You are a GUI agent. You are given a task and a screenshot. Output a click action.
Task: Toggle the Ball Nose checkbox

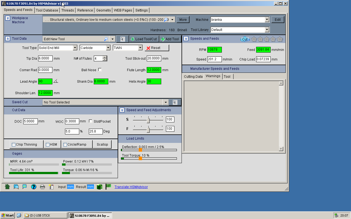tap(100, 70)
